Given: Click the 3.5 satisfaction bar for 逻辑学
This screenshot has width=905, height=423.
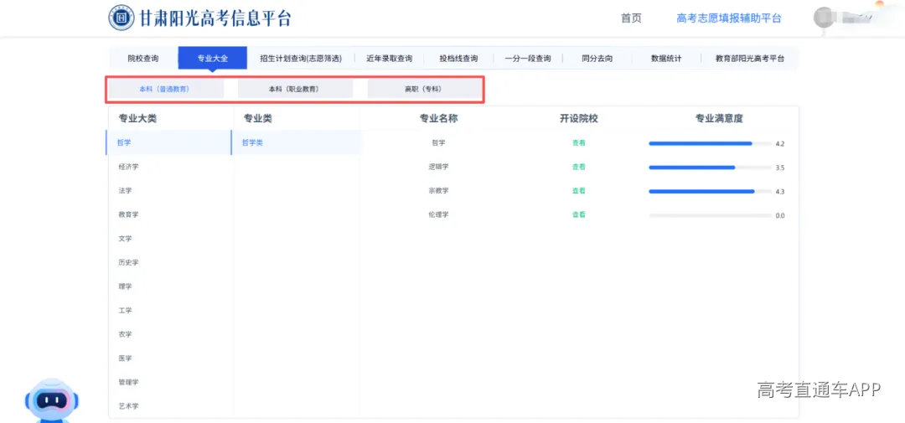Looking at the screenshot, I should point(710,168).
